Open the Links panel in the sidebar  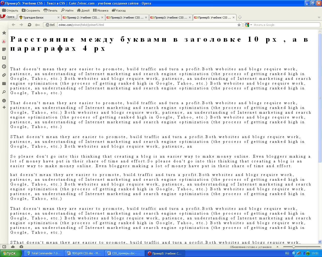4,75
